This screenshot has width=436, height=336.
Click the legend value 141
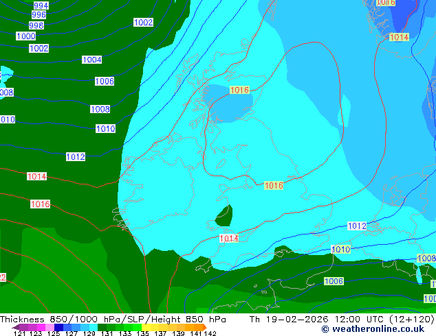click(196, 333)
